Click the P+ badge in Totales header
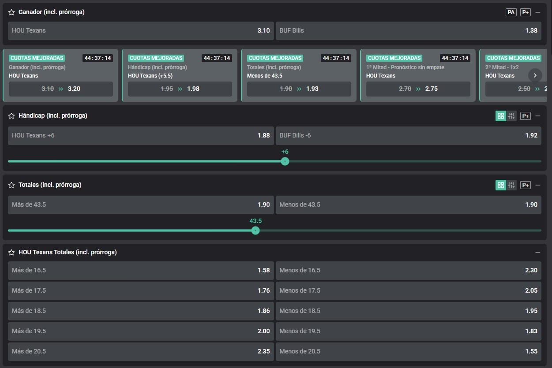The width and height of the screenshot is (552, 368). (x=525, y=185)
